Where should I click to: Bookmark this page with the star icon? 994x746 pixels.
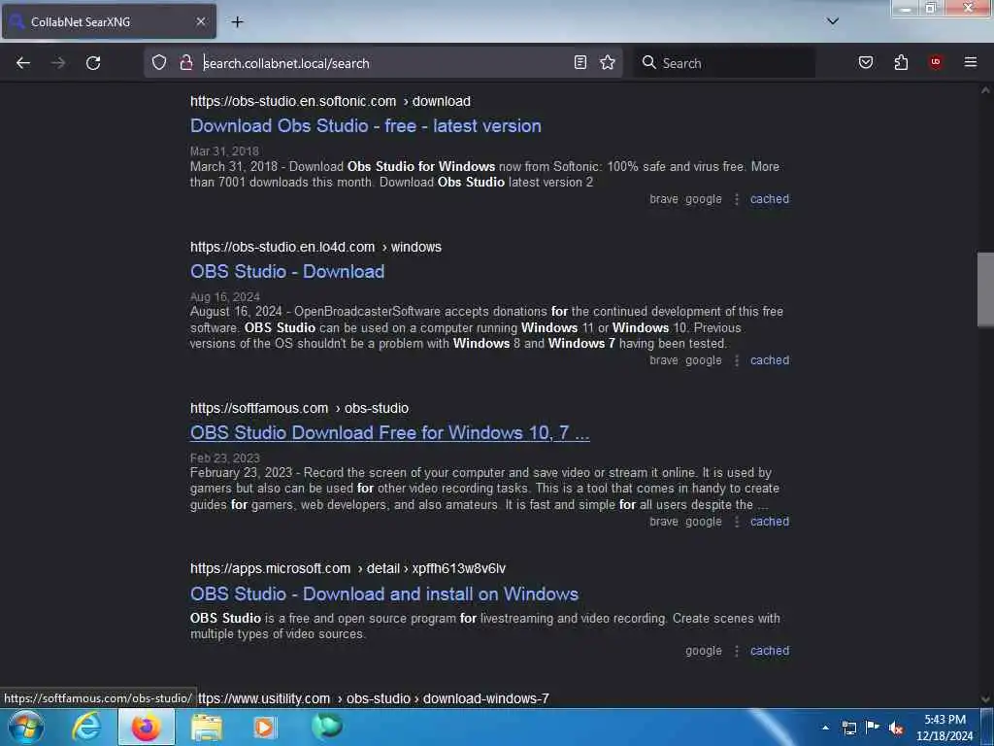coord(608,62)
